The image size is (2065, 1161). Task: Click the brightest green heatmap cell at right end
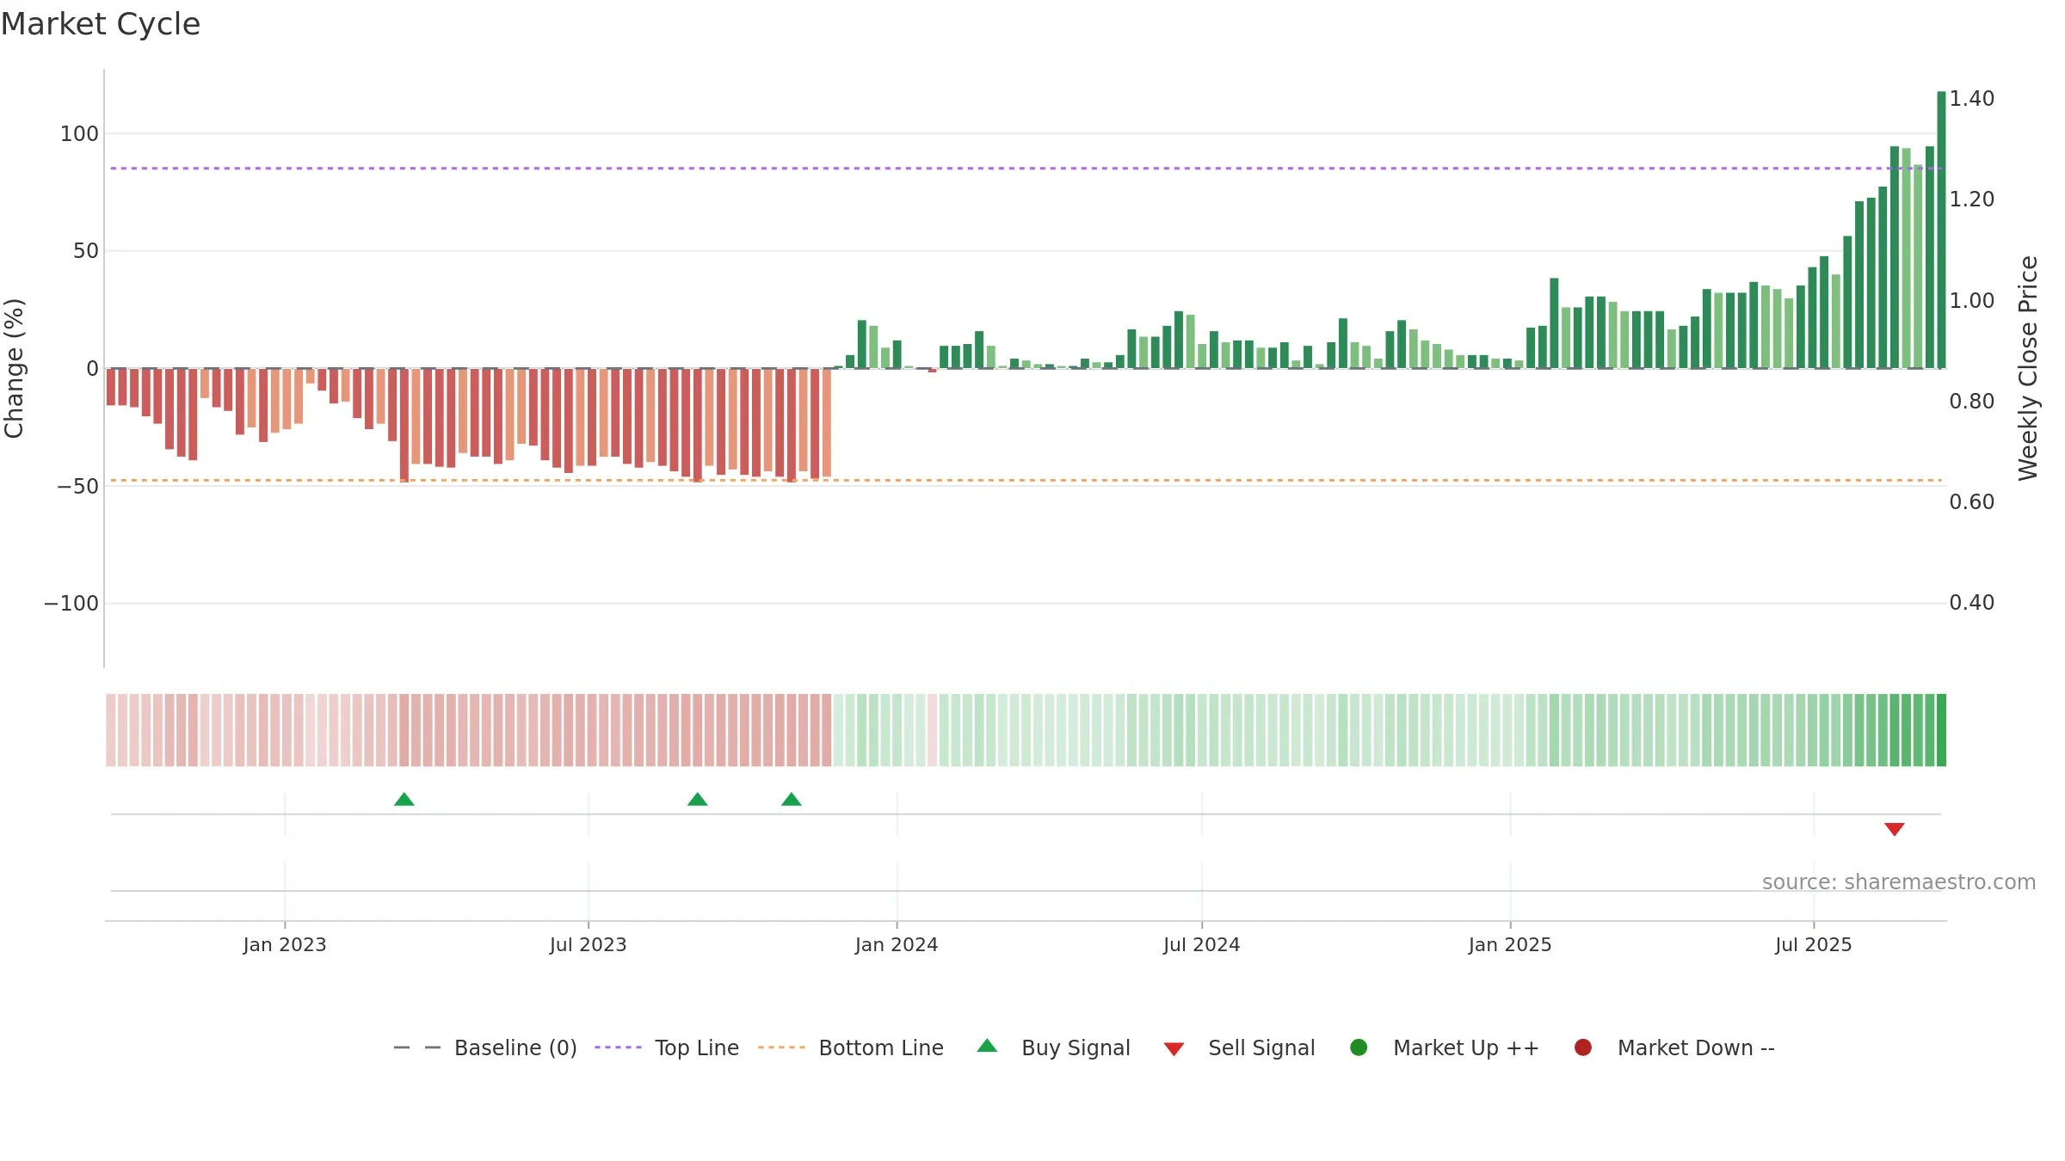coord(1941,730)
